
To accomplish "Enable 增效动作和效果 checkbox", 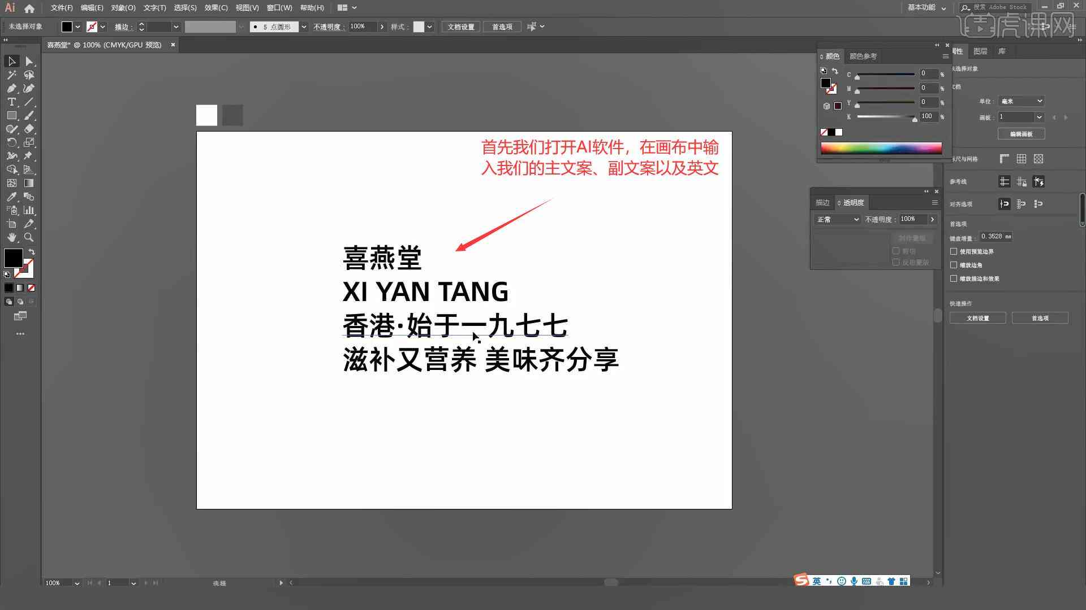I will click(954, 278).
